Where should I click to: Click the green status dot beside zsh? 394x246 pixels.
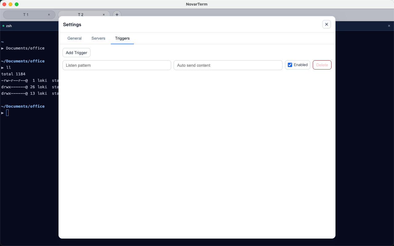[3, 26]
